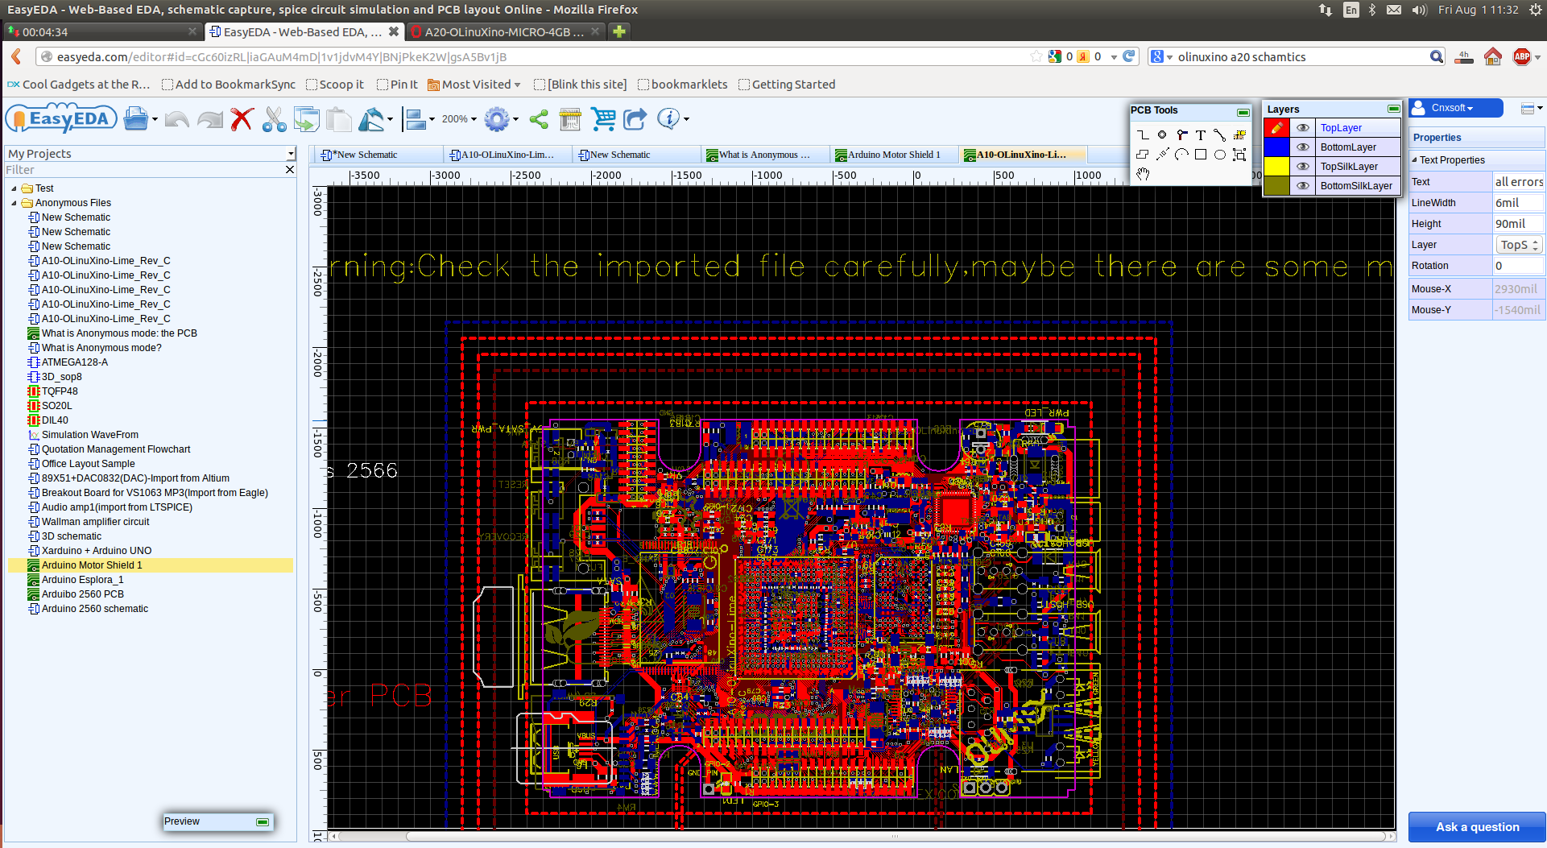Click the EasyEDA logo

point(62,119)
